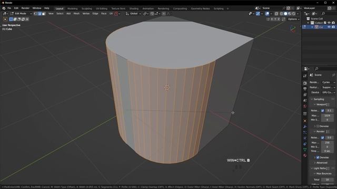This screenshot has height=189, width=337.
Task: Open the File menu
Action: pyautogui.click(x=9, y=8)
